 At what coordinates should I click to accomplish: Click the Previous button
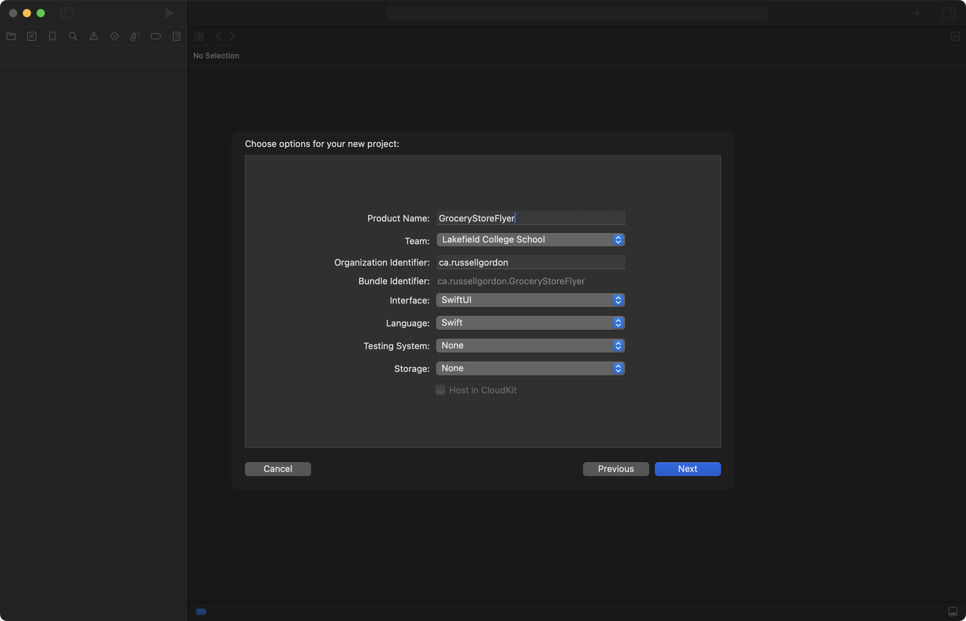point(615,469)
